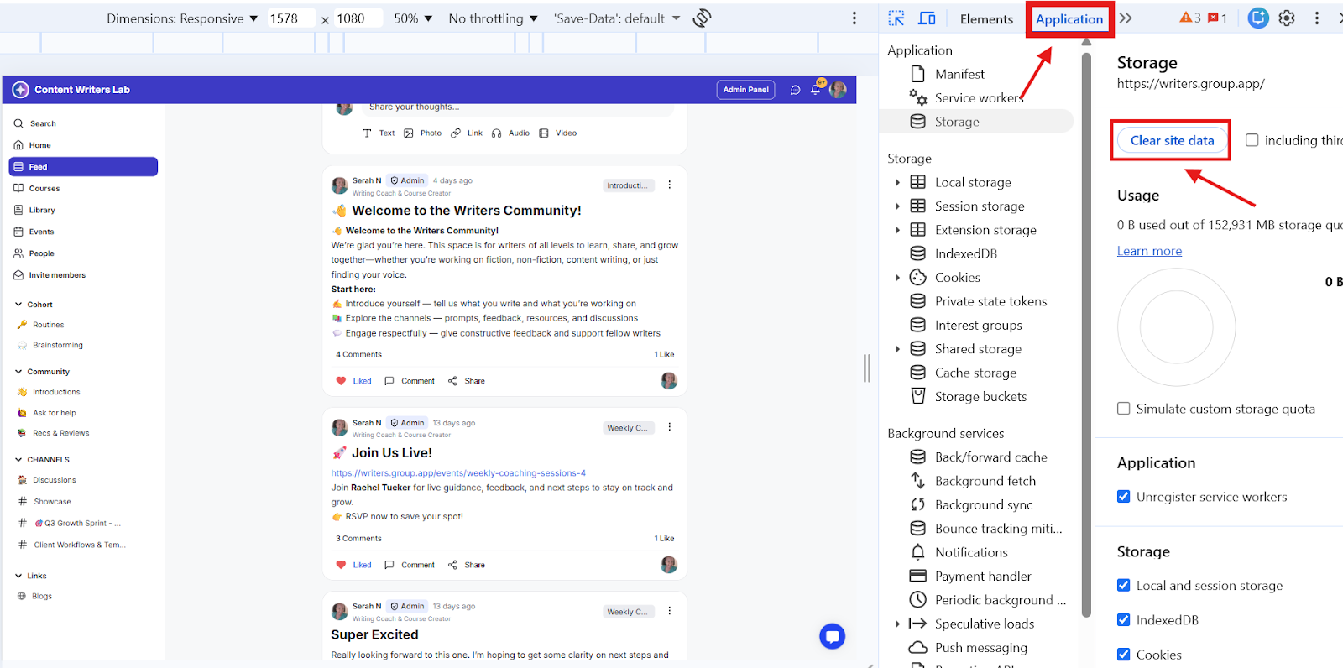Image resolution: width=1343 pixels, height=668 pixels.
Task: Collapse the CHANNELS sidebar section
Action: tap(18, 460)
